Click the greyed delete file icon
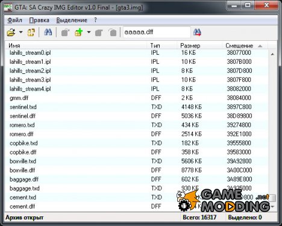 [x=112, y=32]
